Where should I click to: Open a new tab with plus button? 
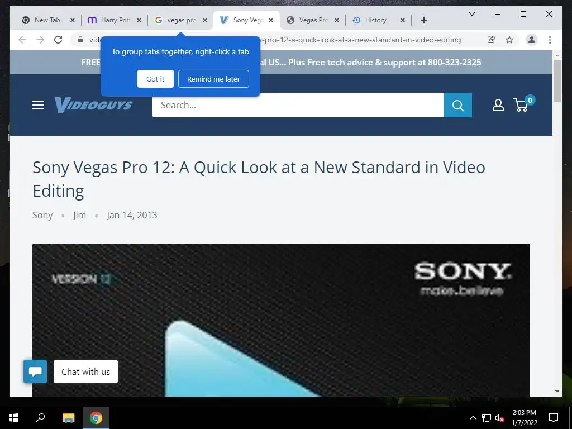[x=423, y=20]
